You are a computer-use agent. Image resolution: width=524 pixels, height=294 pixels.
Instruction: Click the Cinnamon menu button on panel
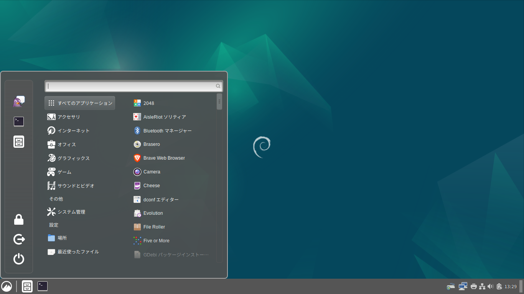click(7, 286)
